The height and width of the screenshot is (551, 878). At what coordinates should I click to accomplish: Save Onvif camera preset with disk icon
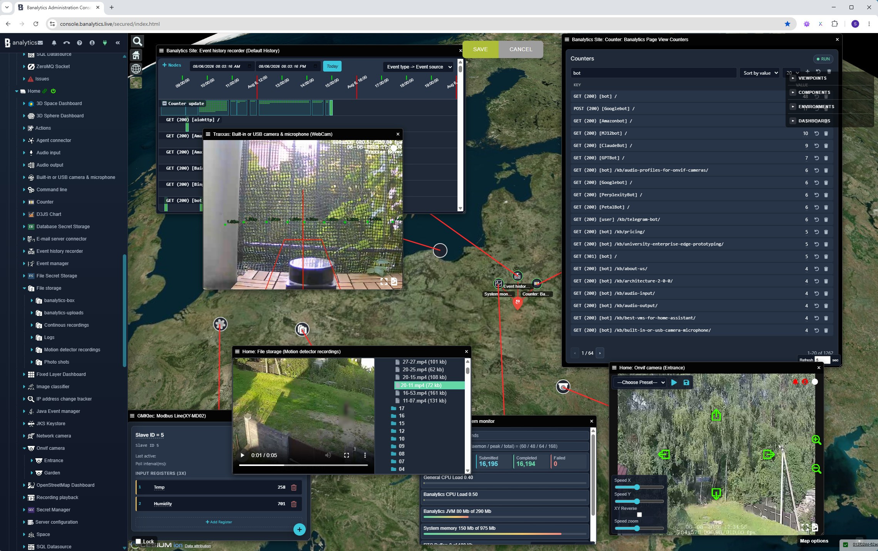[686, 382]
